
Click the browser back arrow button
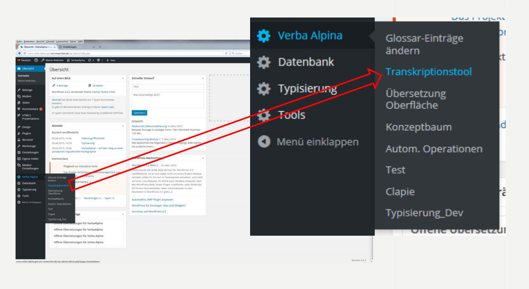[x=19, y=53]
